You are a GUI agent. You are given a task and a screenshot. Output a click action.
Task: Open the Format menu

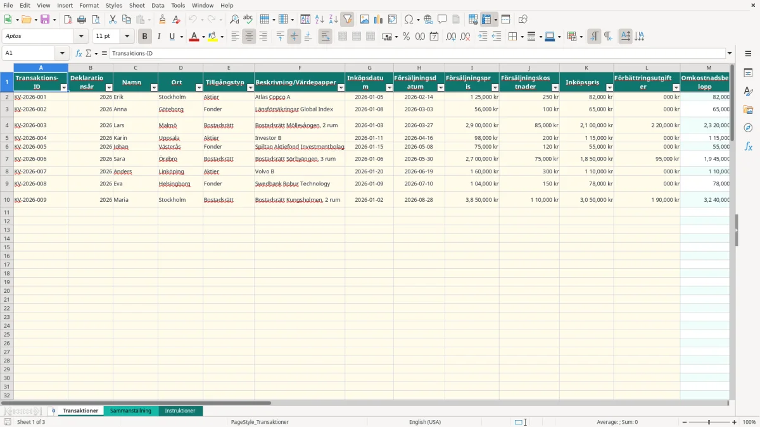pyautogui.click(x=89, y=5)
